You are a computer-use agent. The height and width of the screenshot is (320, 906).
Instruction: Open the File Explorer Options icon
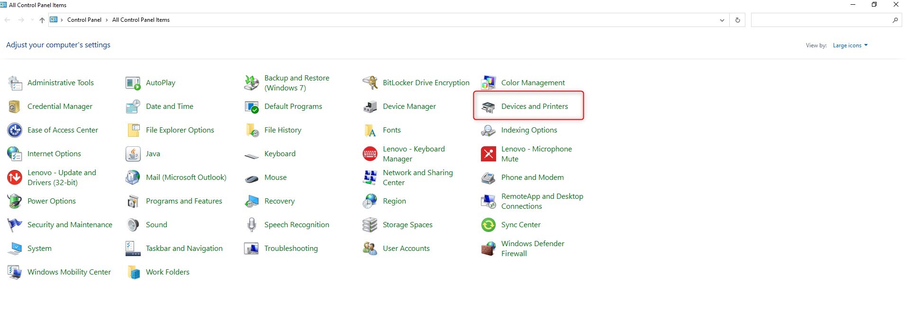tap(133, 130)
